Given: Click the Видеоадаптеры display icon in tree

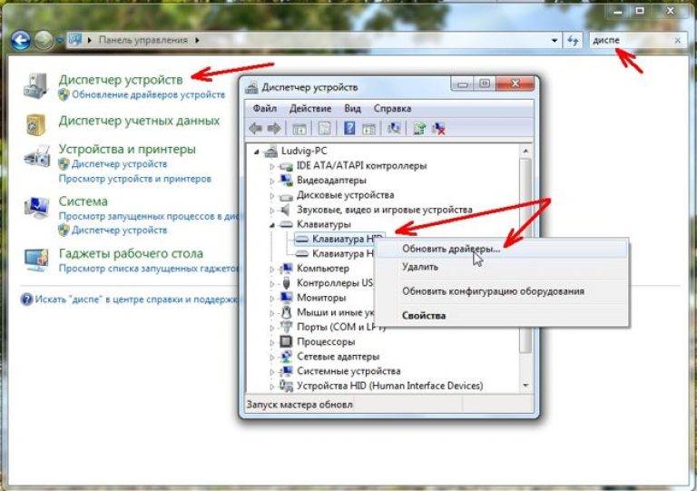Looking at the screenshot, I should [x=286, y=181].
